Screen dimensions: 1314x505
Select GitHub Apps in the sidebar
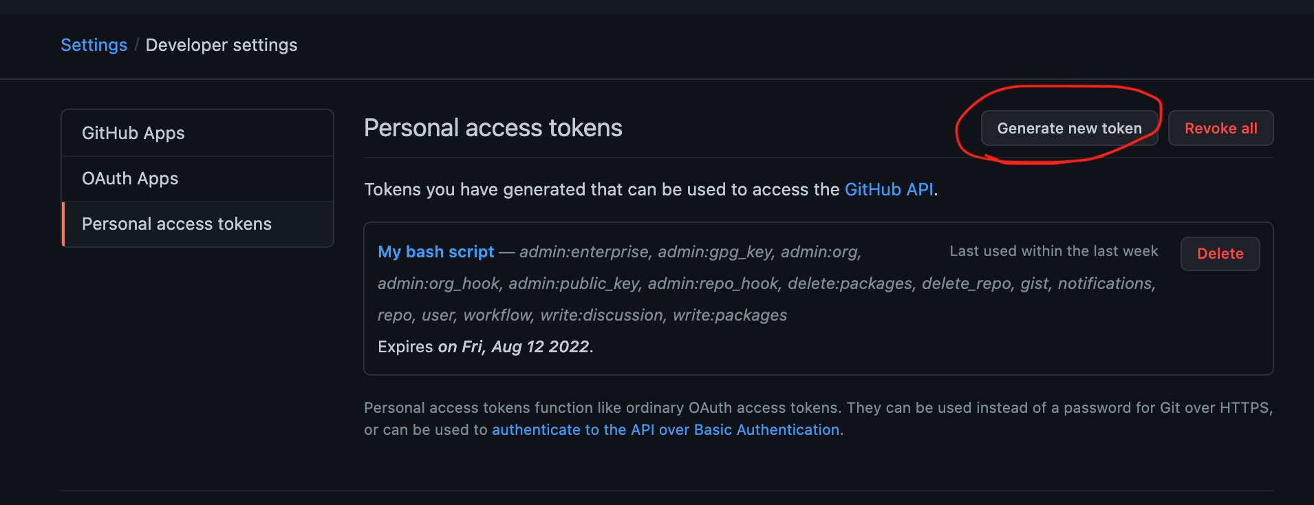(197, 133)
